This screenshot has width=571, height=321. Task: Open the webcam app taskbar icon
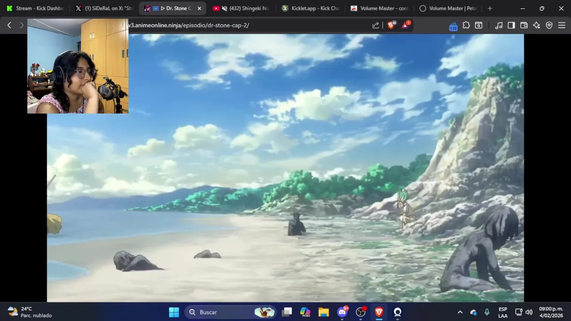397,312
